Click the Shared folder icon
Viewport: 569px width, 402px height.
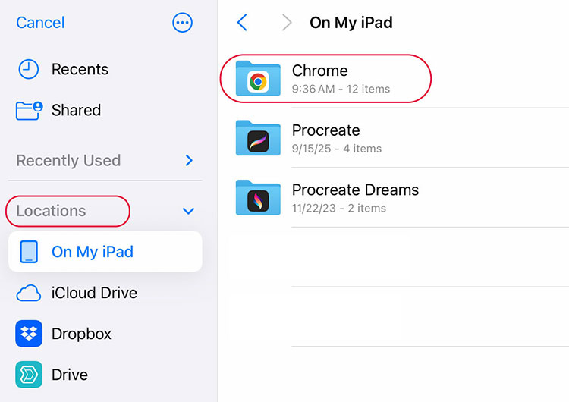click(29, 110)
